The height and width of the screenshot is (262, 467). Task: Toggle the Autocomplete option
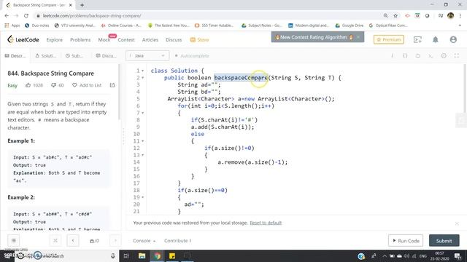(x=192, y=56)
